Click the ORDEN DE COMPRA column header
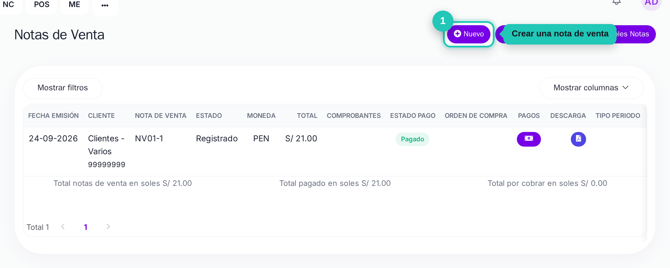 (476, 116)
